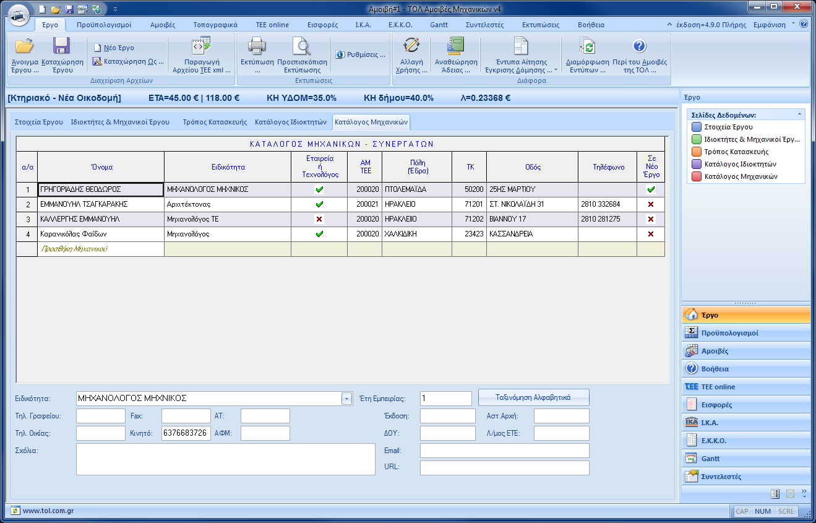Open Προεπισκόπιση Εκτύπωσης preview icon

(302, 45)
